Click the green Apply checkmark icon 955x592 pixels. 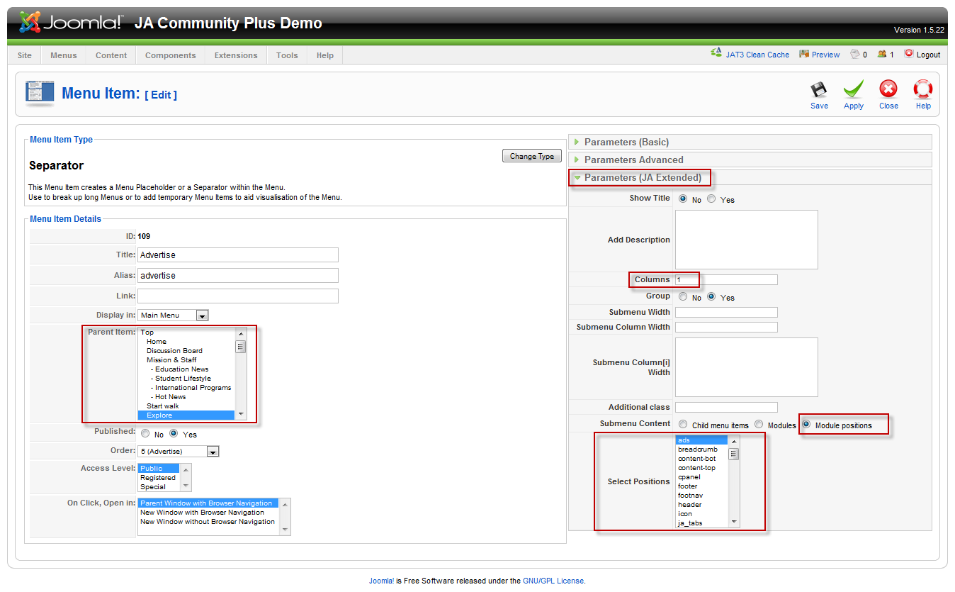point(853,90)
